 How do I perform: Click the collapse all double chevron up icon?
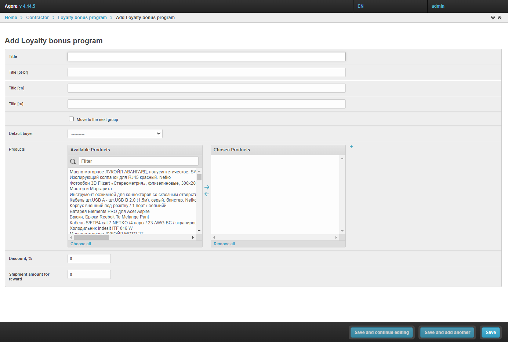(x=500, y=18)
